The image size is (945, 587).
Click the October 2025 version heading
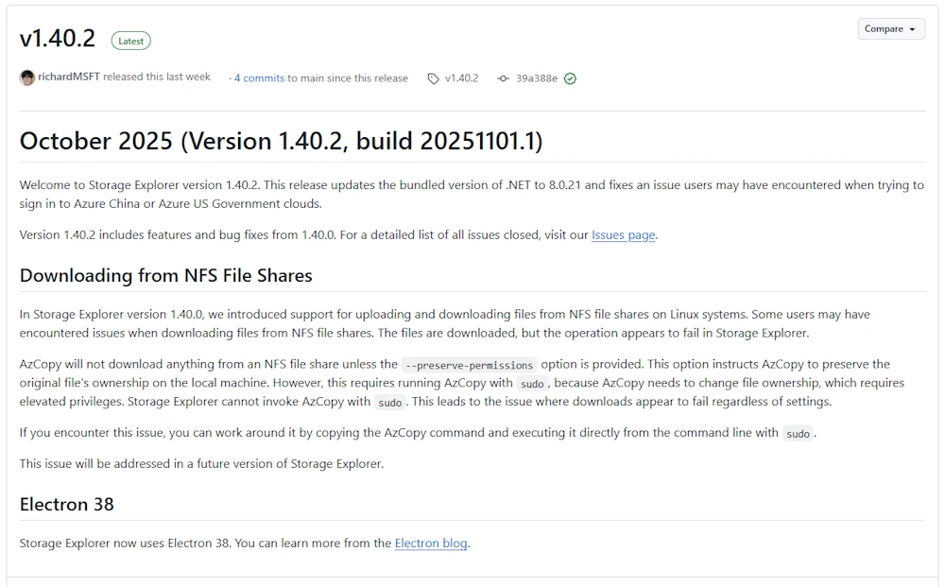281,141
